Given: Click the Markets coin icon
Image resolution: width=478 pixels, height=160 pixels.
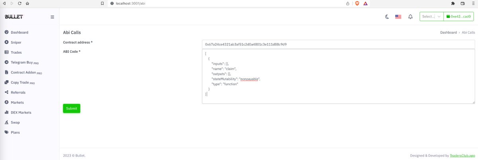Looking at the screenshot, I should 6,102.
